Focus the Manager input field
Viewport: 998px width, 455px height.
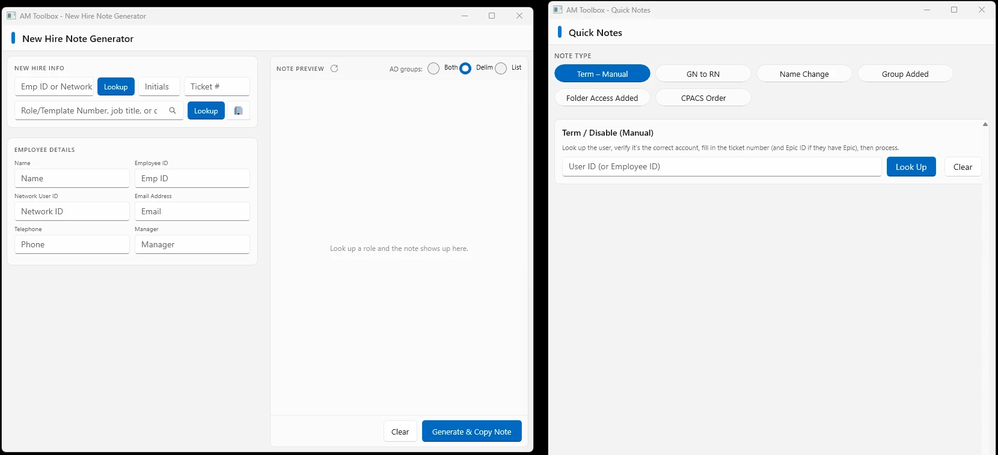click(192, 244)
